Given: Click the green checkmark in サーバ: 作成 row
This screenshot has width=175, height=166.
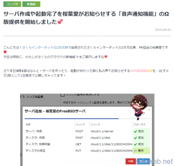Looking at the screenshot, I should 135,131.
